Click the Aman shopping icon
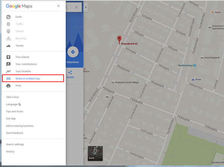 193,80
